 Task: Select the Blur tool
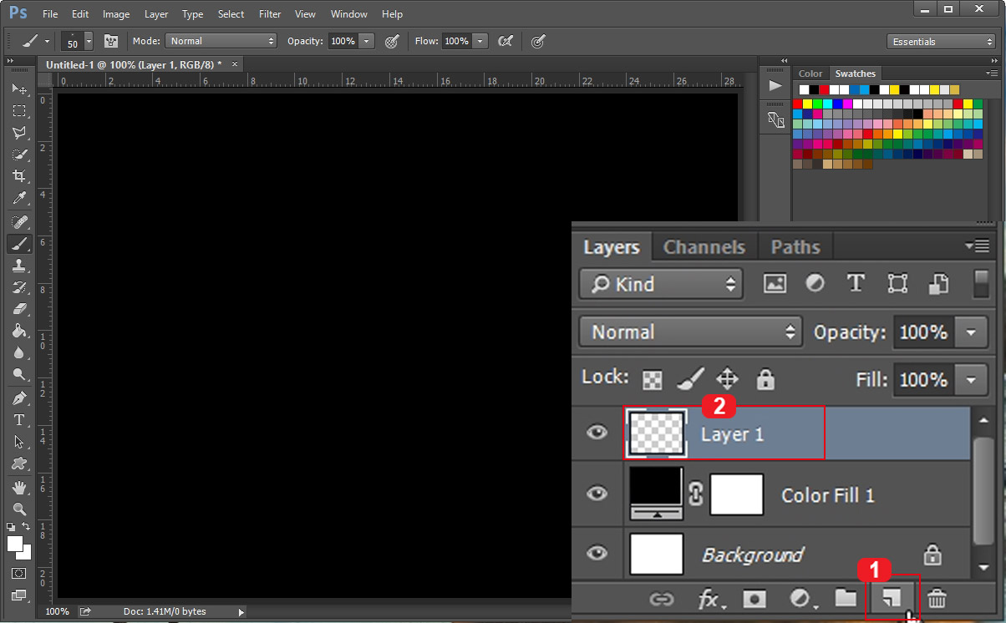(x=19, y=352)
